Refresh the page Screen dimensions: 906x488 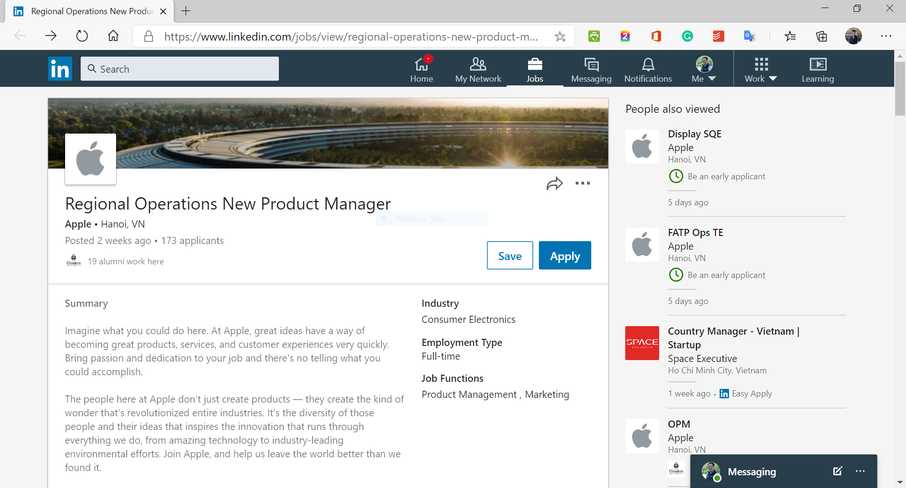(82, 36)
